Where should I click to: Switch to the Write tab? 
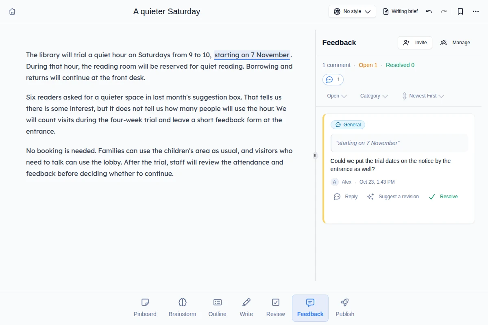(x=246, y=308)
